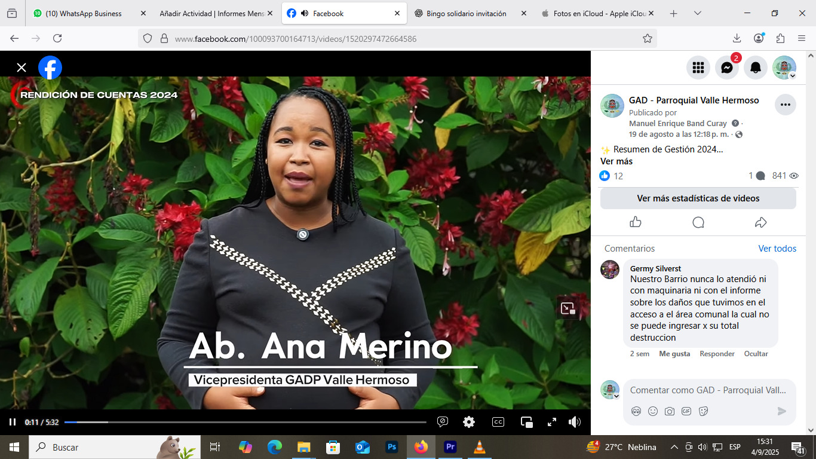Pause the video playback
Image resolution: width=816 pixels, height=459 pixels.
click(13, 422)
